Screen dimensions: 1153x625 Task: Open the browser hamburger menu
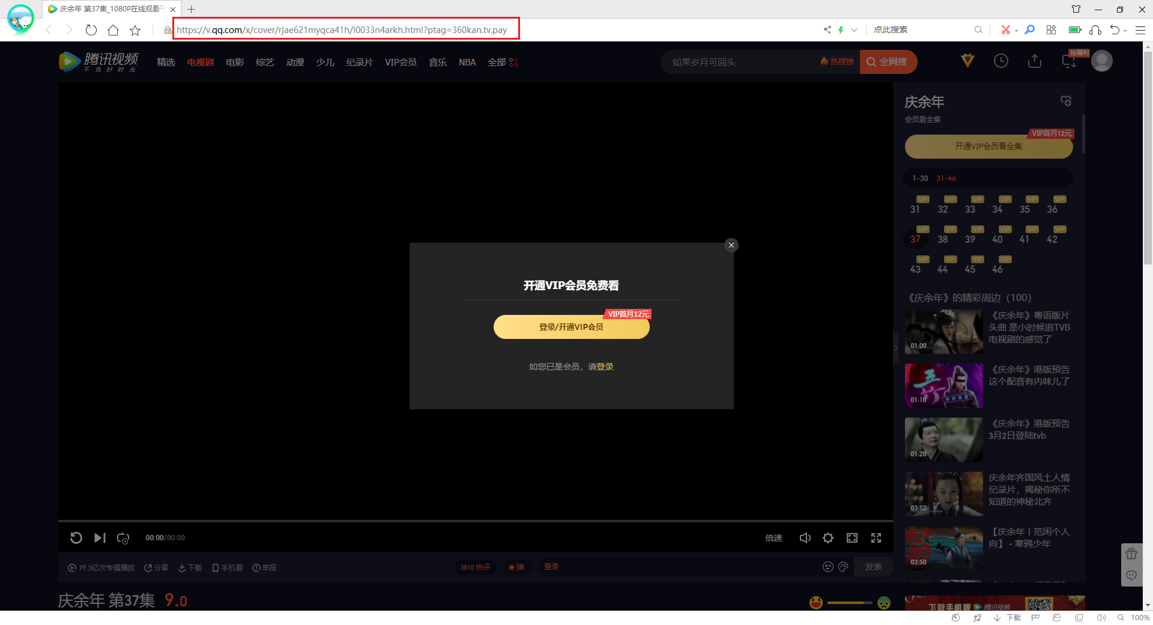point(1140,30)
